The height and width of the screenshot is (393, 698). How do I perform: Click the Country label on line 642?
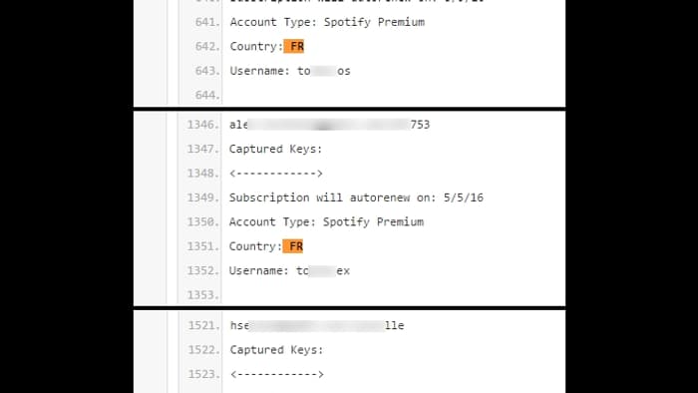[x=256, y=46]
